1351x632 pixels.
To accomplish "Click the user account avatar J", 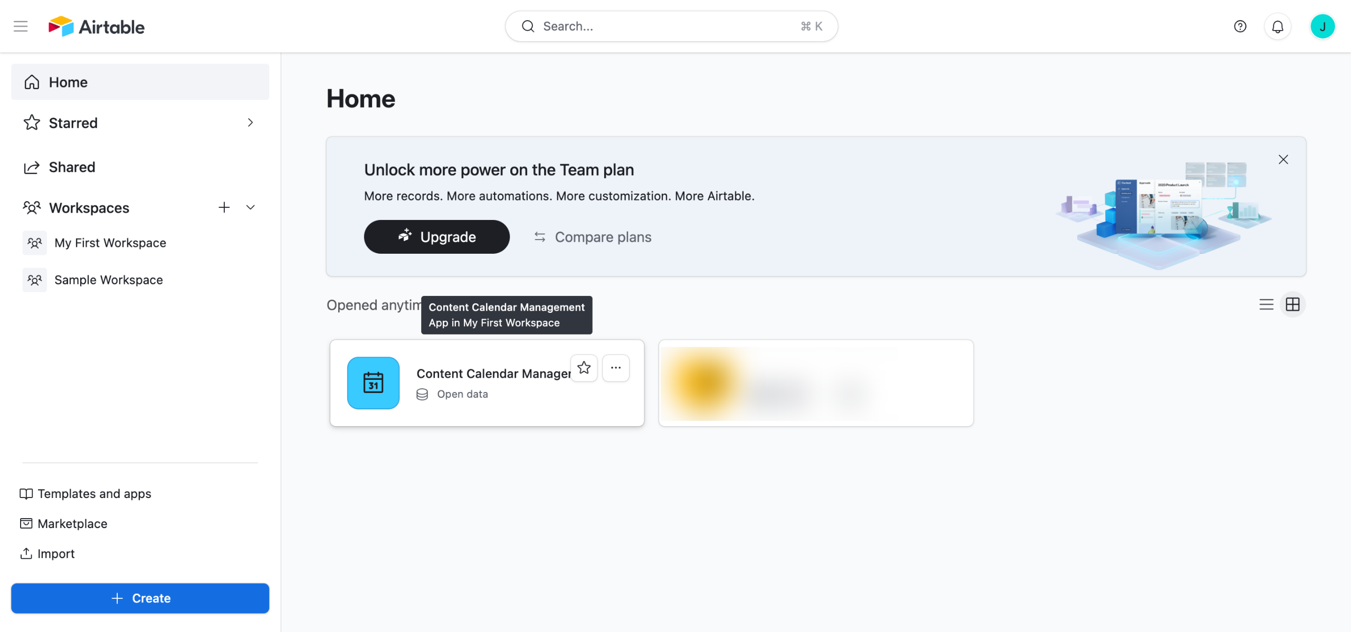I will [1323, 26].
